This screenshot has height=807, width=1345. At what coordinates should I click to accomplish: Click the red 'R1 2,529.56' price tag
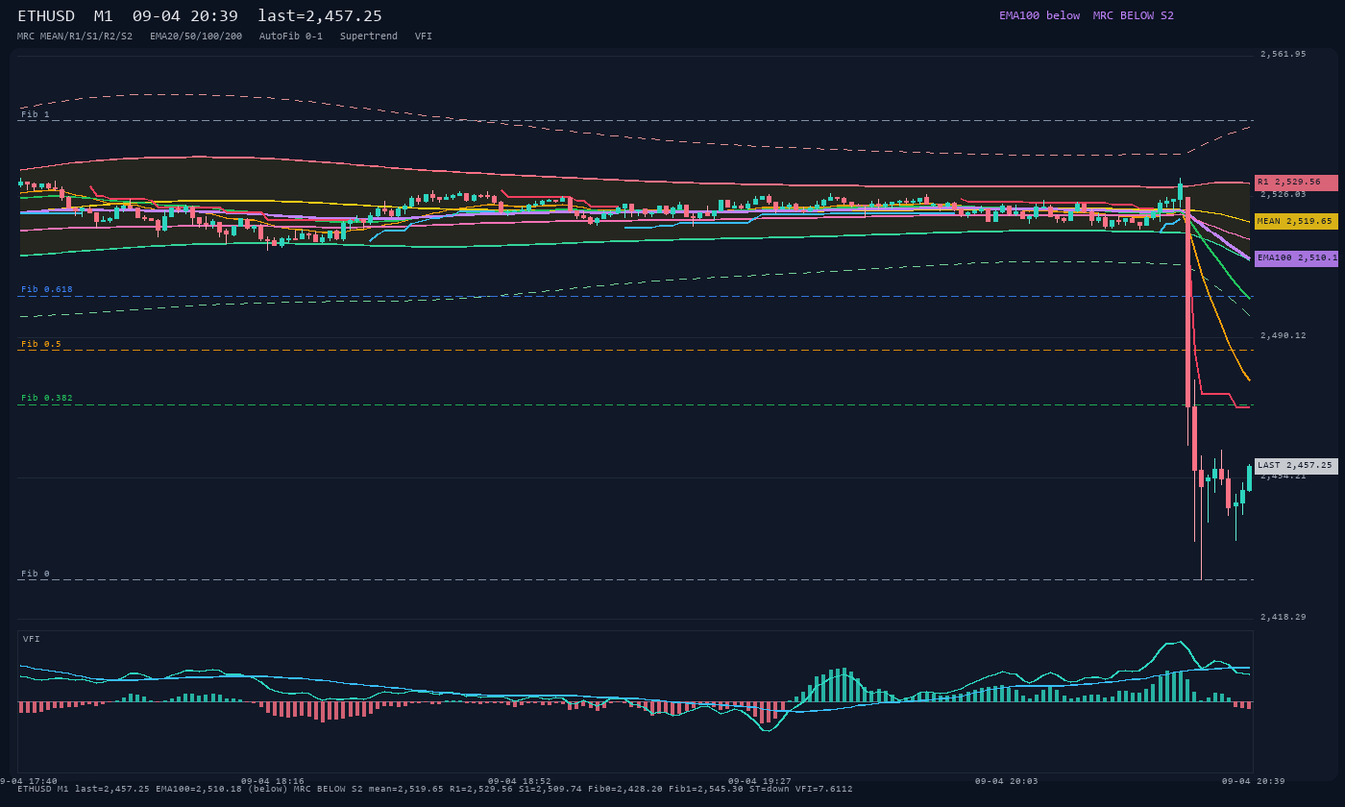(x=1296, y=183)
